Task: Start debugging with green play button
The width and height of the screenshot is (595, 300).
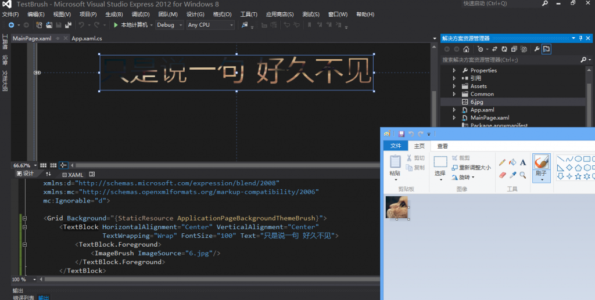Action: pos(116,25)
